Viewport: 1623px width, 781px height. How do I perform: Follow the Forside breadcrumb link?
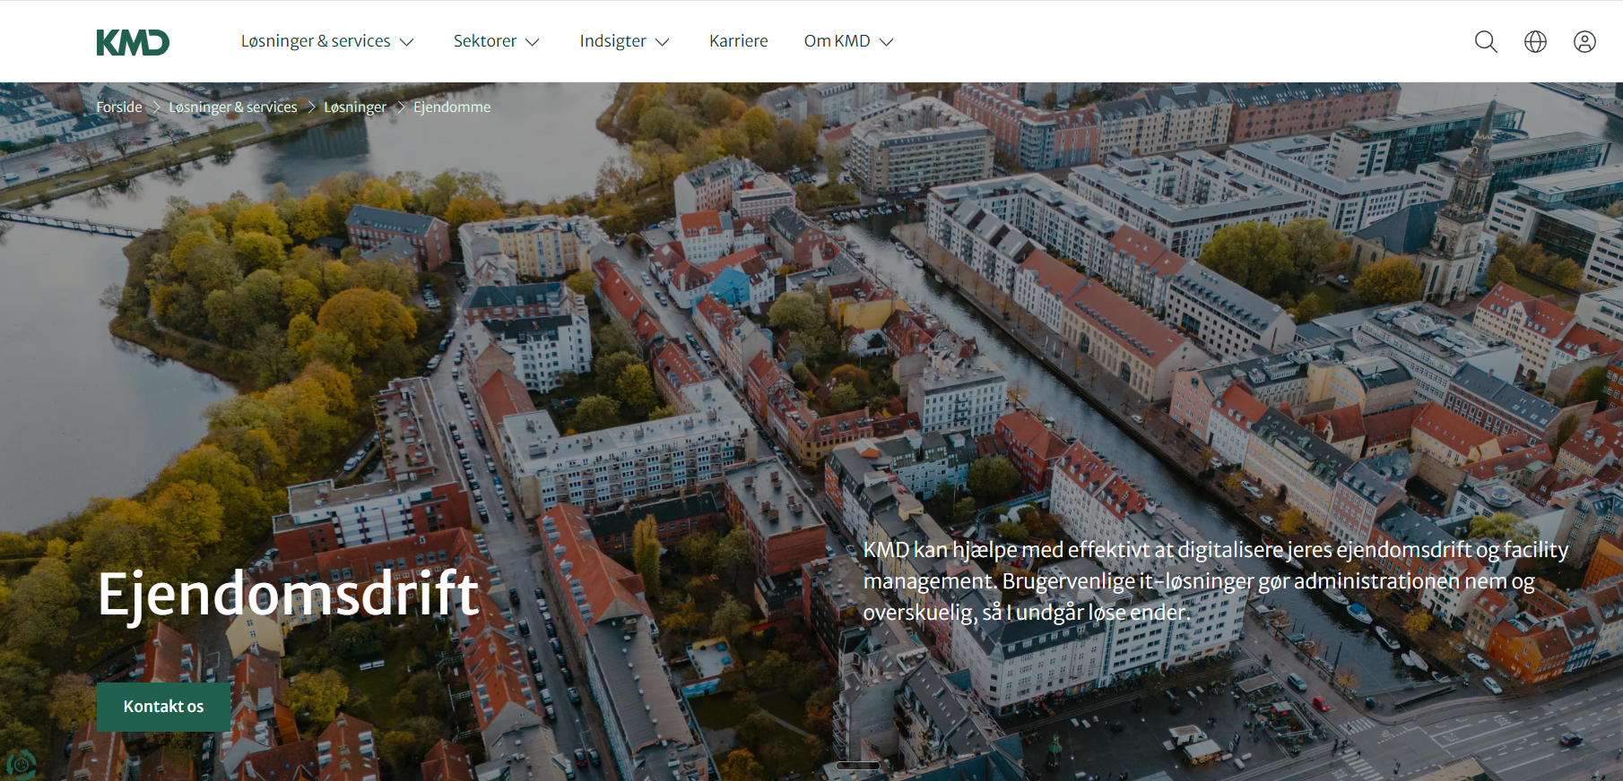pyautogui.click(x=119, y=107)
